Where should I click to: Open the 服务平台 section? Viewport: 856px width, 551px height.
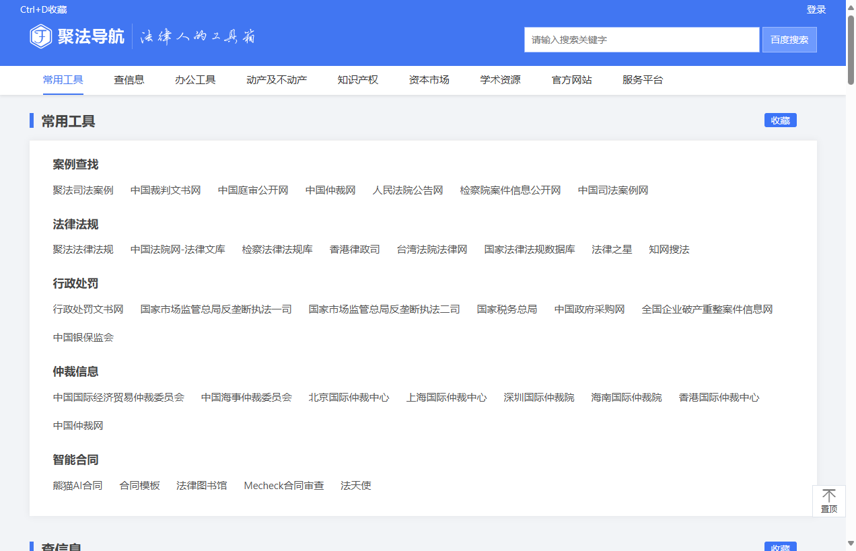(643, 79)
